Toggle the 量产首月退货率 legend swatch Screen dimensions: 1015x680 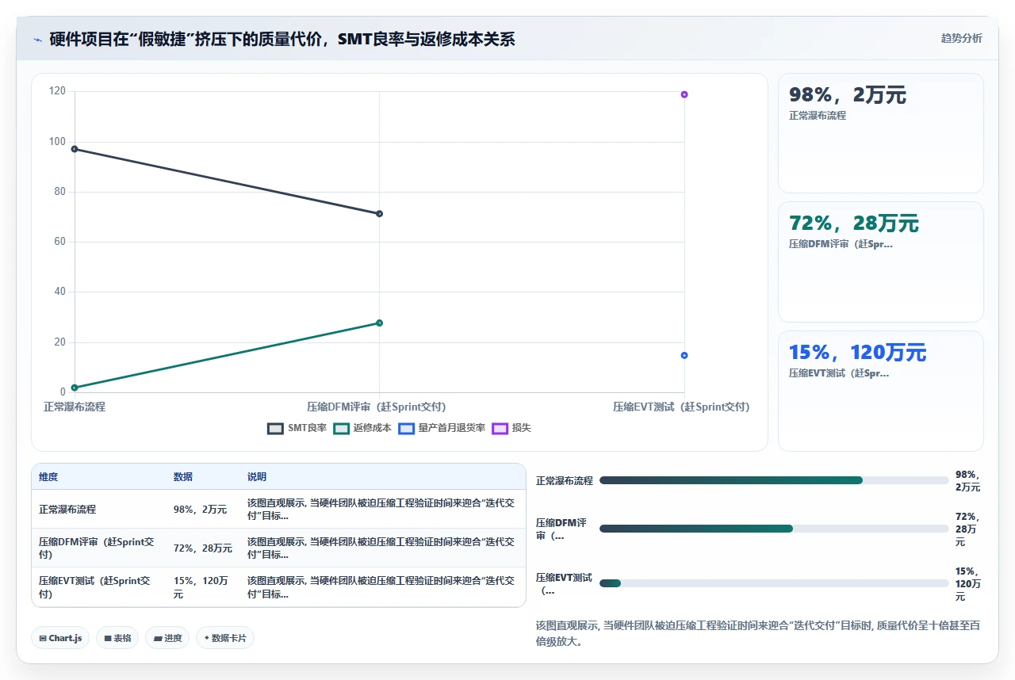406,428
